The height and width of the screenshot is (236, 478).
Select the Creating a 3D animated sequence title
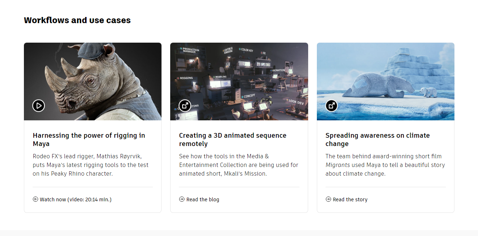click(232, 140)
